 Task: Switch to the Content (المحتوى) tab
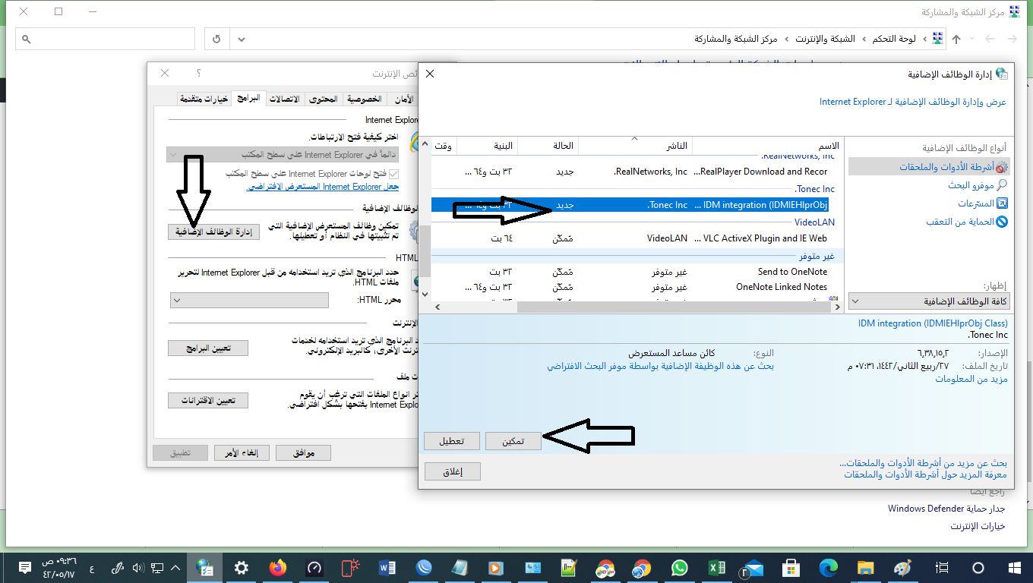pos(324,99)
